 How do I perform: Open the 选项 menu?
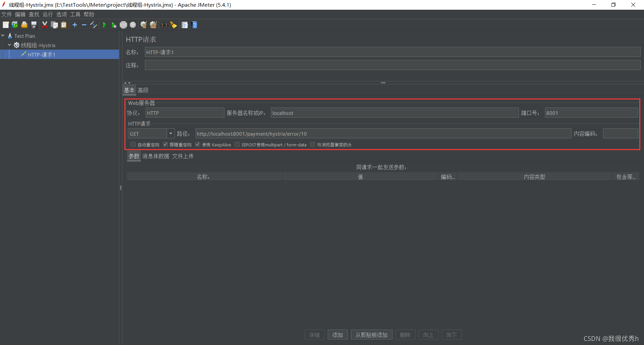[x=61, y=14]
